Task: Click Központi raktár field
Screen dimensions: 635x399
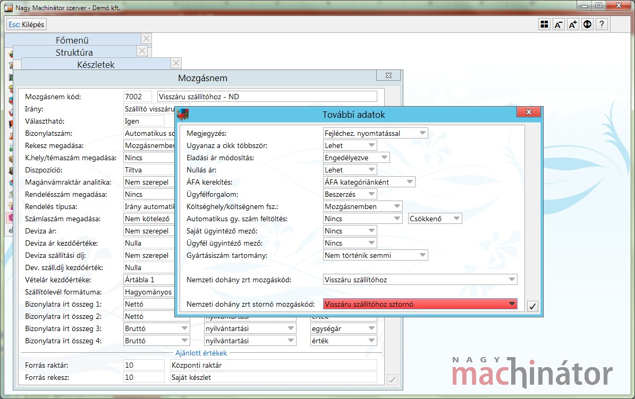Action: [273, 365]
